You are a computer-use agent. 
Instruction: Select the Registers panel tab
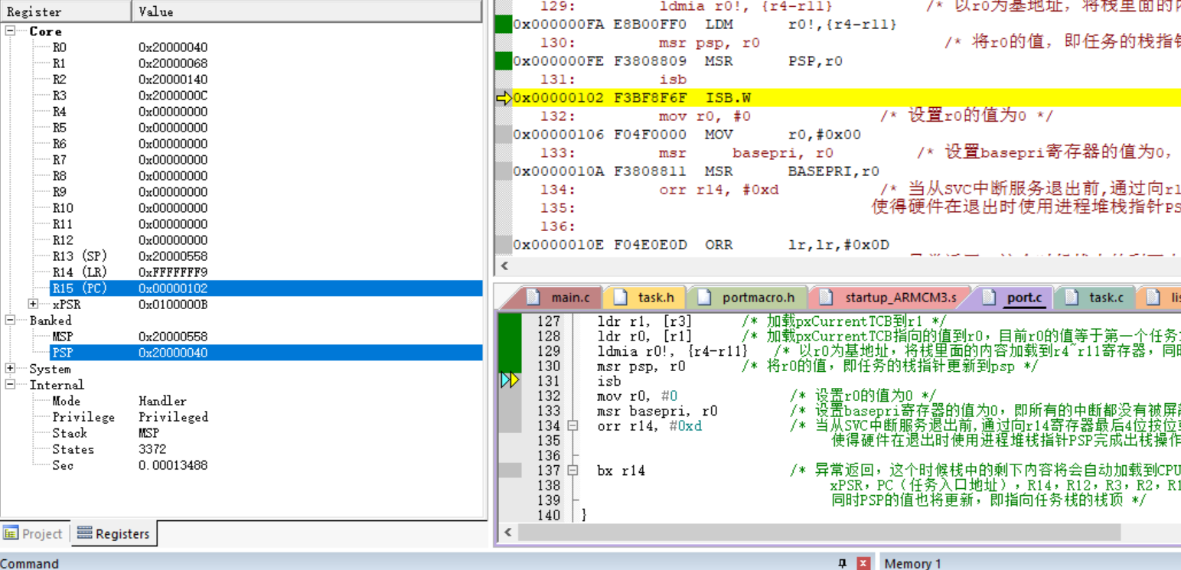(x=114, y=533)
